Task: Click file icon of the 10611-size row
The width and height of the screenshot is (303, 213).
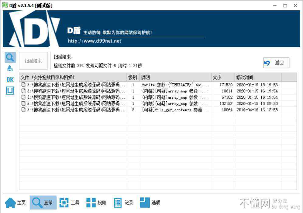Action: (x=23, y=91)
